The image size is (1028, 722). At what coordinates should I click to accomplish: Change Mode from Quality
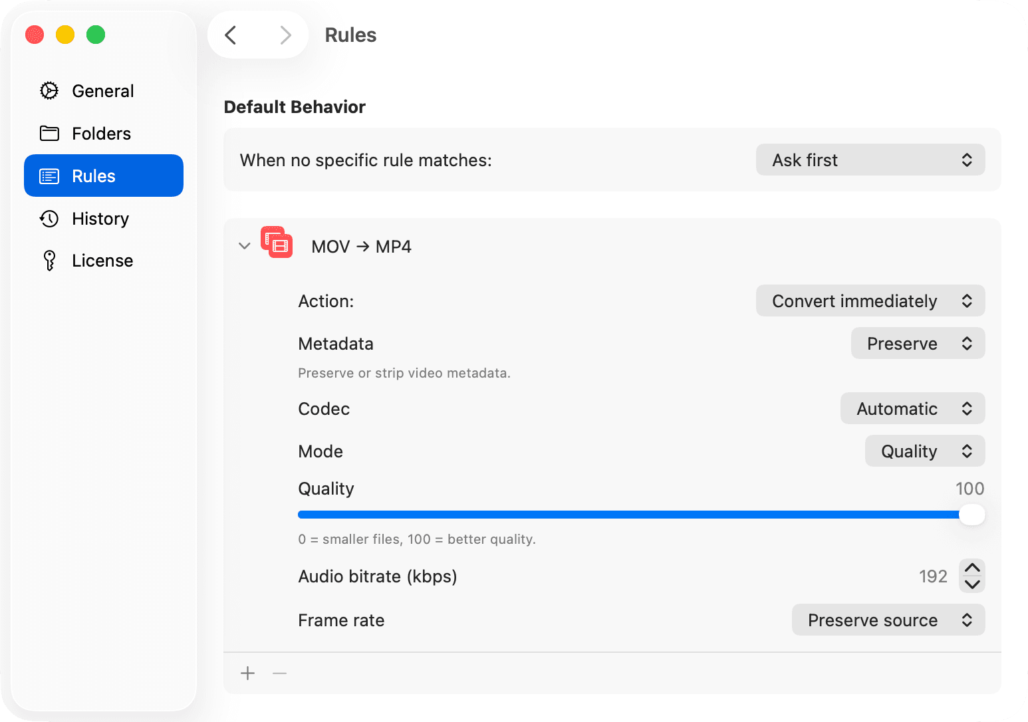tap(924, 451)
